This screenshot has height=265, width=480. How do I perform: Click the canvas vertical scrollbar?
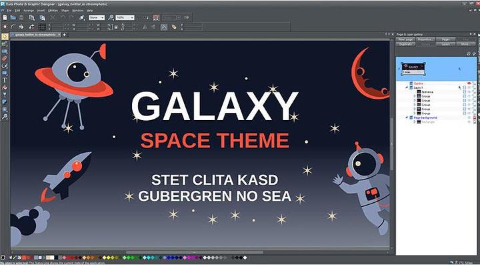(391, 144)
